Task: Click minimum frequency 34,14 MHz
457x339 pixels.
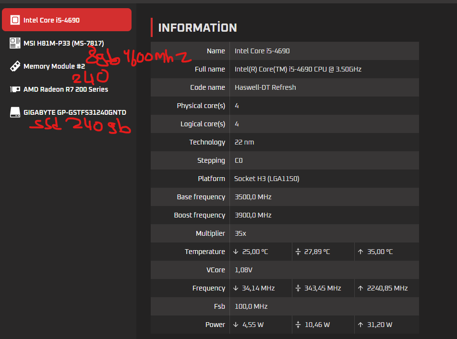Action: (259, 288)
